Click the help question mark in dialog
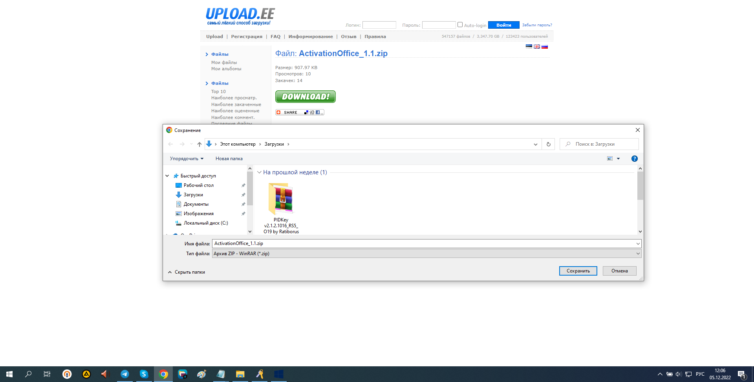This screenshot has height=382, width=754. coord(635,159)
